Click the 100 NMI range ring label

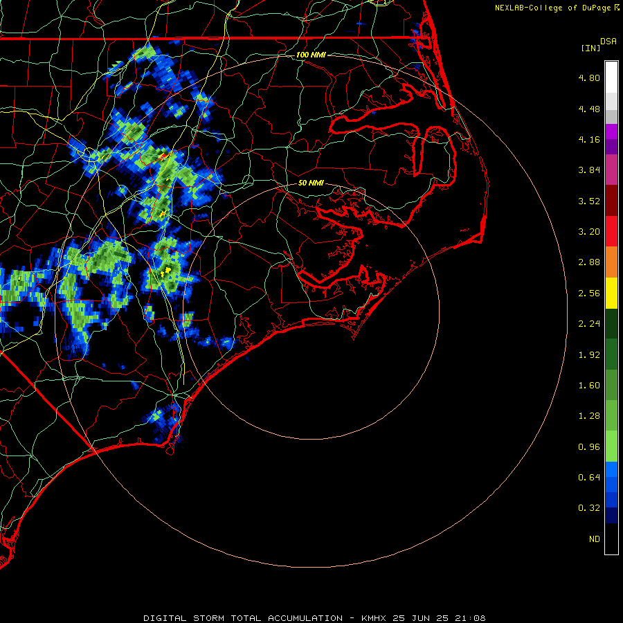click(x=311, y=55)
